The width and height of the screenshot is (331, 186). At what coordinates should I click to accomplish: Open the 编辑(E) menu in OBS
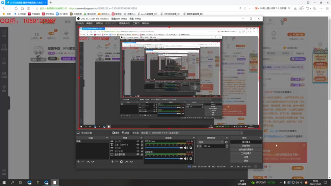[x=90, y=24]
